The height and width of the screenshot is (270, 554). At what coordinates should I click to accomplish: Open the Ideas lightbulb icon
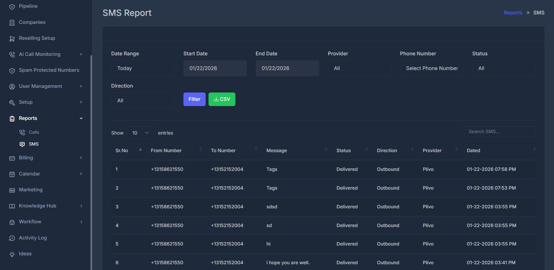[x=12, y=254]
